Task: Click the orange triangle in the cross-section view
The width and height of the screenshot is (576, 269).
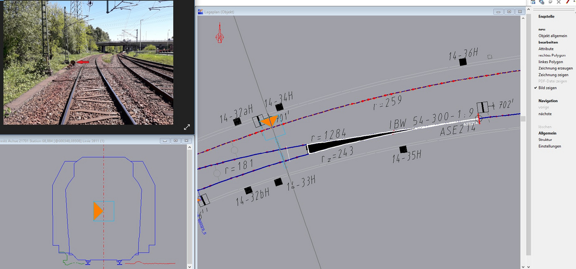Action: click(x=98, y=211)
